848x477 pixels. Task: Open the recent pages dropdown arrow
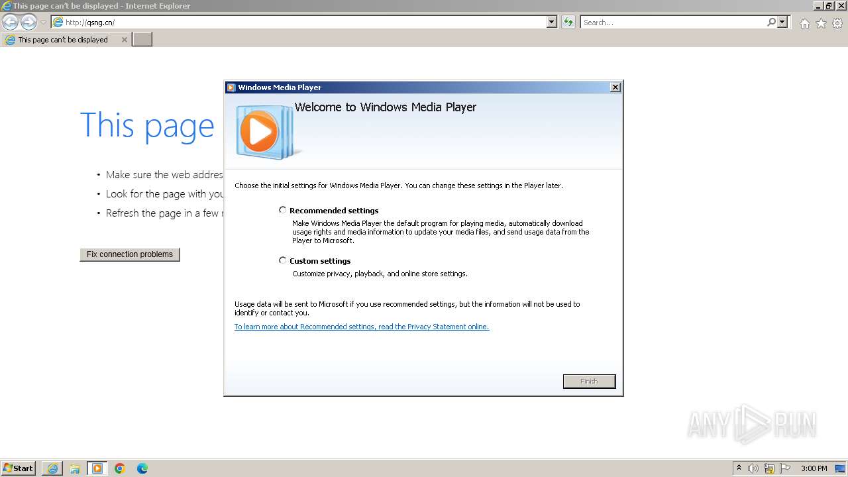(x=43, y=23)
